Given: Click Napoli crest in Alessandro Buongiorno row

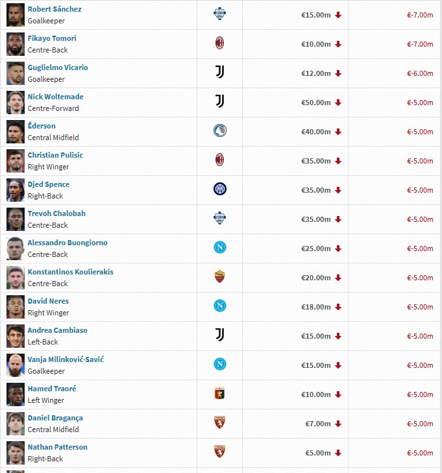Looking at the screenshot, I should (x=219, y=247).
